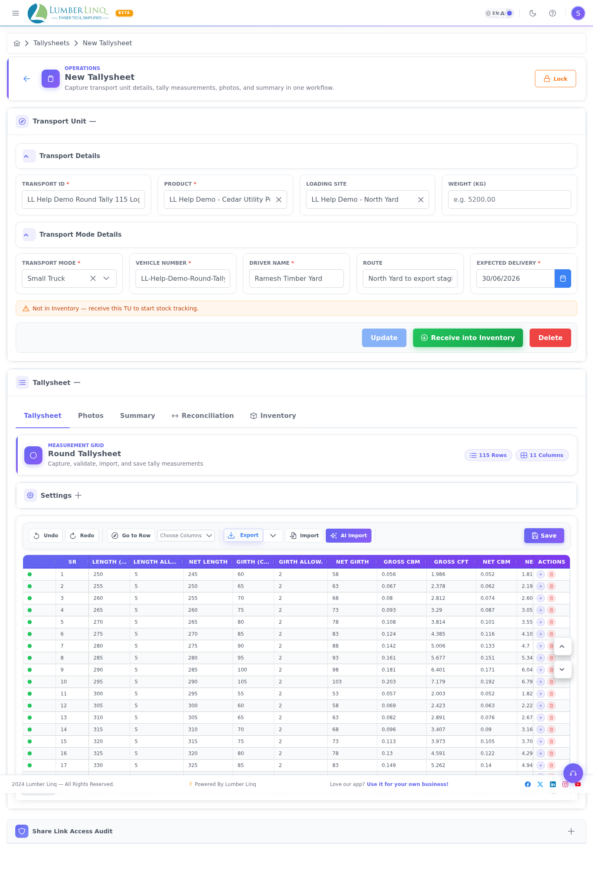Screen dimensions: 593x893
Task: Open the Transport Mode dropdown
Action: [106, 278]
